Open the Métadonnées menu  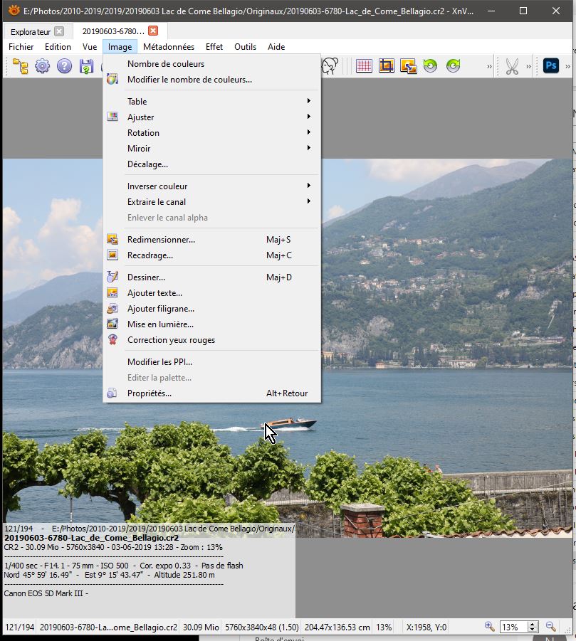(168, 47)
